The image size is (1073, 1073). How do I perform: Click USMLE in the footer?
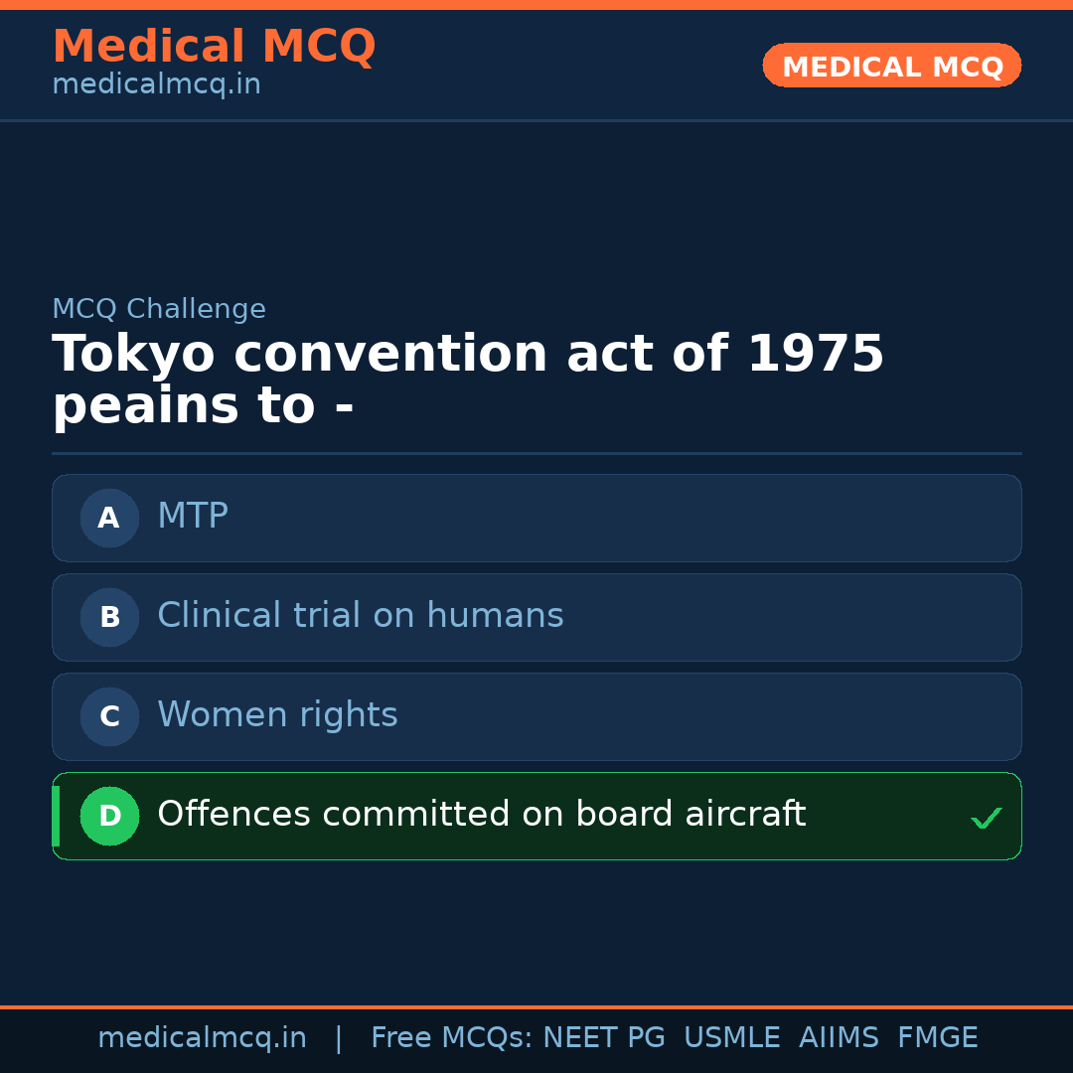pyautogui.click(x=731, y=1038)
